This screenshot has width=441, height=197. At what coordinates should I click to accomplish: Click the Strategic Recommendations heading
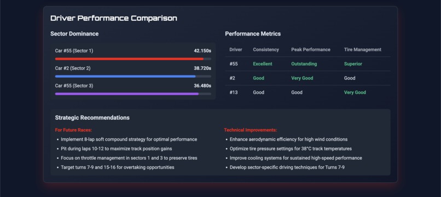tap(92, 118)
